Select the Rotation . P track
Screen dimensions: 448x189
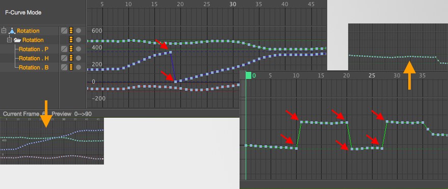(34, 49)
